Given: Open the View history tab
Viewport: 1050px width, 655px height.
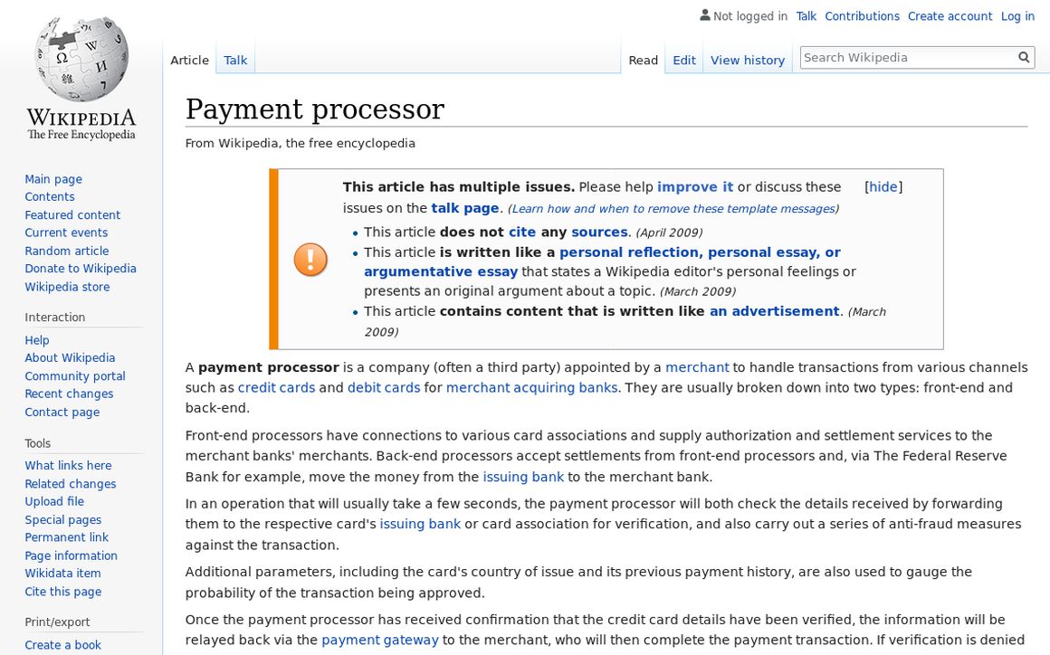Looking at the screenshot, I should click(748, 61).
